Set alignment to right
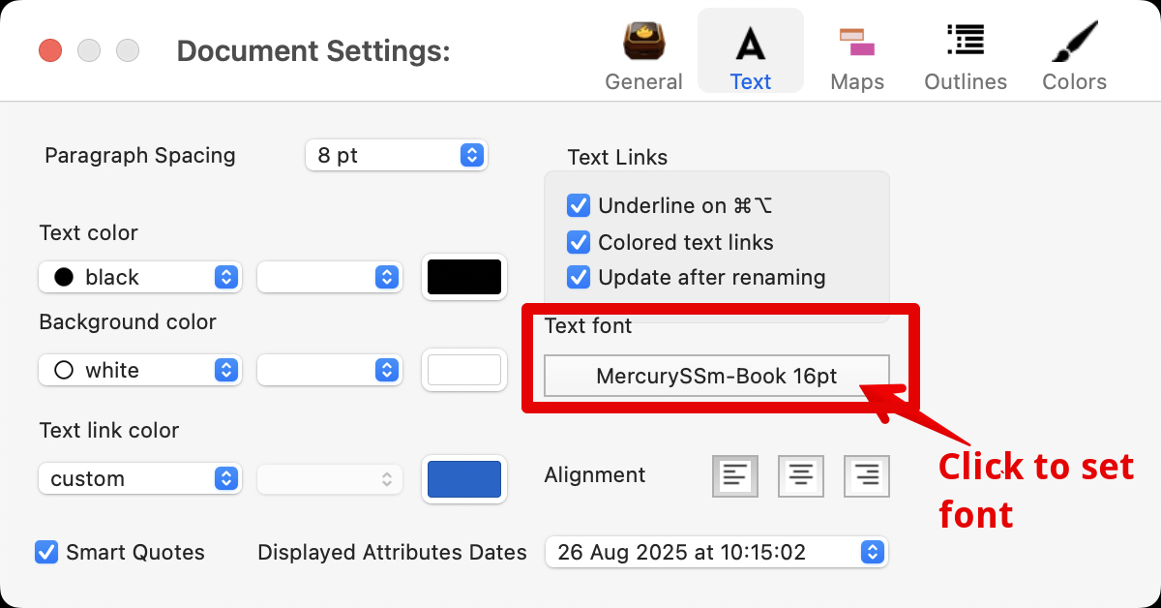 (867, 476)
